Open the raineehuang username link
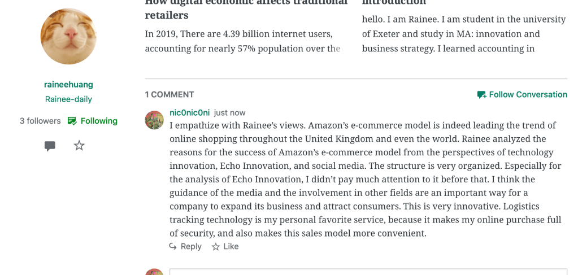 point(68,85)
